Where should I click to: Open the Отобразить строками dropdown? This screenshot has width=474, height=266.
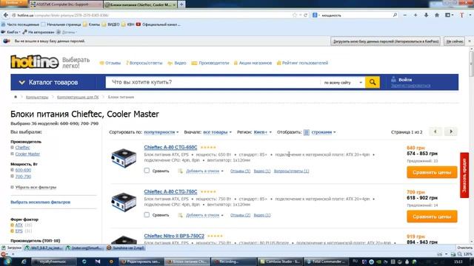pos(324,132)
